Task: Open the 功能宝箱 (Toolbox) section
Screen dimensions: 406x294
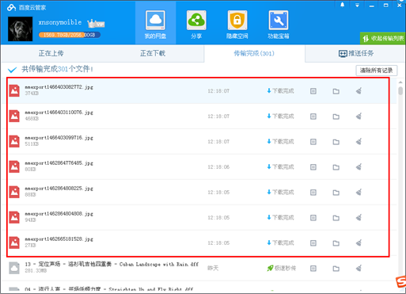Action: (x=279, y=25)
